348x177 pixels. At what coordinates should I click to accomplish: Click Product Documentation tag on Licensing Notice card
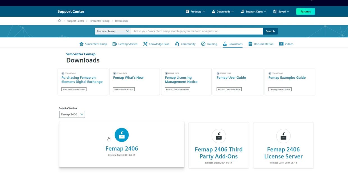click(177, 89)
